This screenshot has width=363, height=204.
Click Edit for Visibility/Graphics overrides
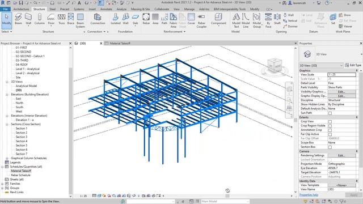(x=341, y=92)
